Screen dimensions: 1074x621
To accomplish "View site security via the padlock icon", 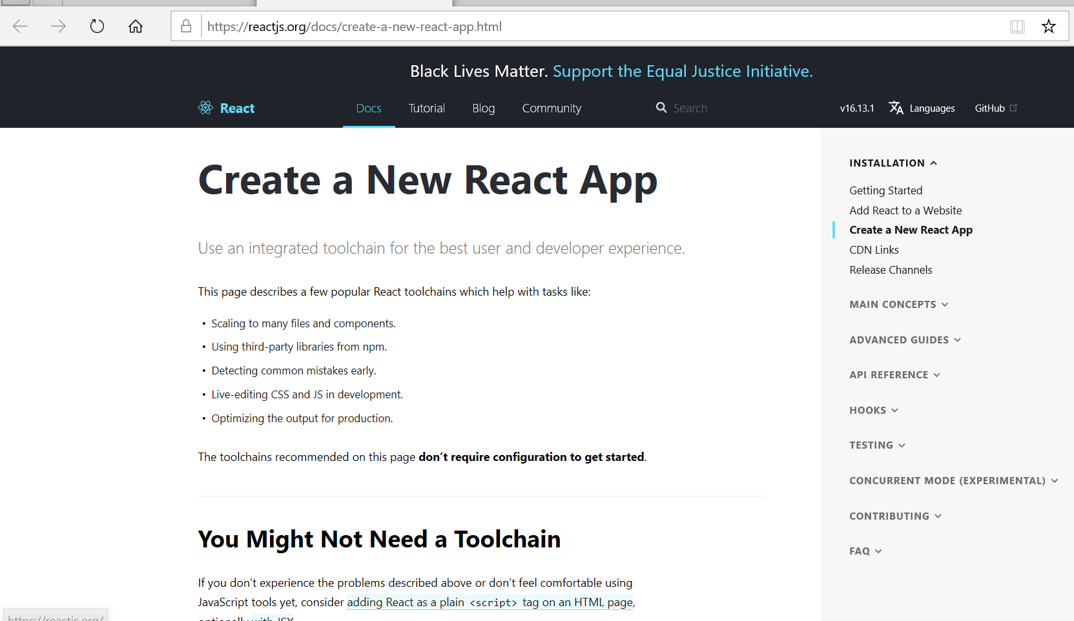I will pyautogui.click(x=186, y=26).
